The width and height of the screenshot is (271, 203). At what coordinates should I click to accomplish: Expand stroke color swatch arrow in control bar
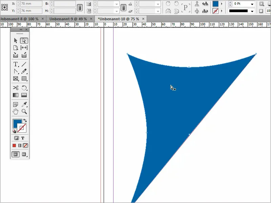coord(222,11)
